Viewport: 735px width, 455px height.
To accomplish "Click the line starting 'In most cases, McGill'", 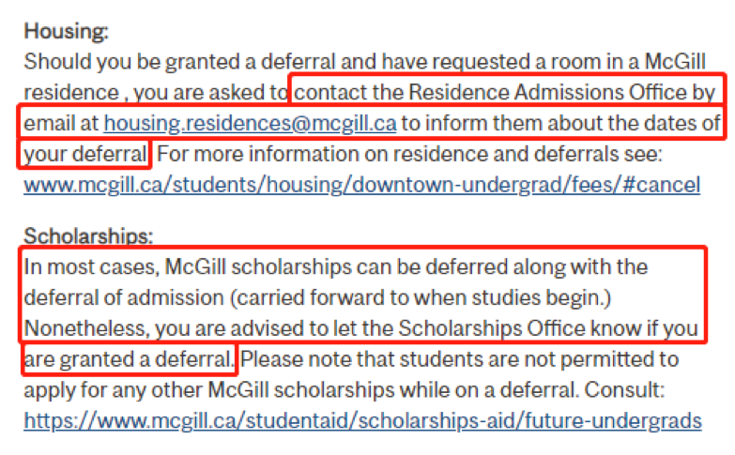I will click(336, 267).
